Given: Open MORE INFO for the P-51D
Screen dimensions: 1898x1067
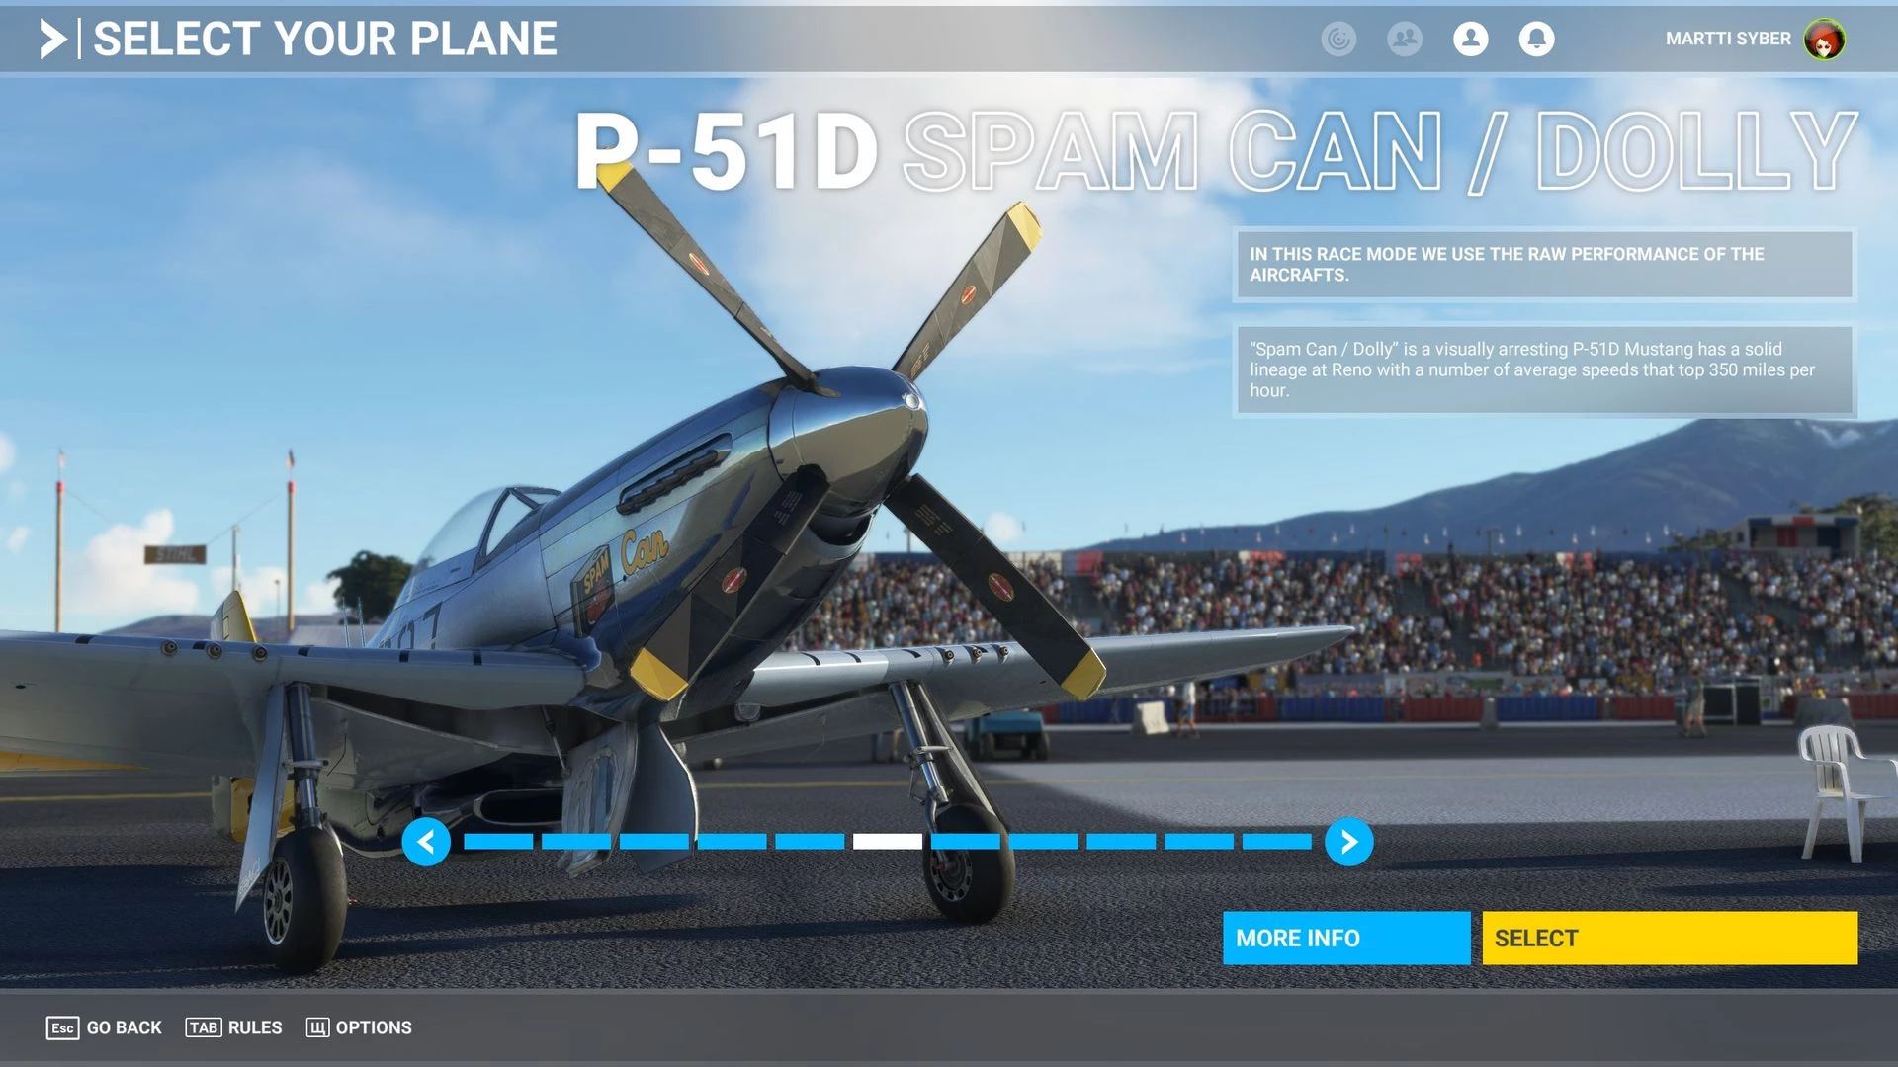Looking at the screenshot, I should pyautogui.click(x=1345, y=938).
